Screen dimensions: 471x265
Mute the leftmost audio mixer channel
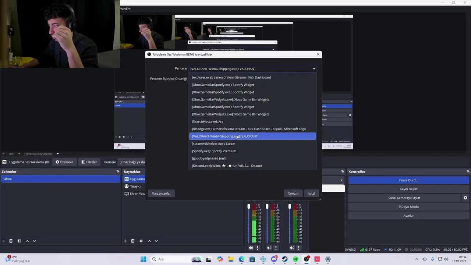(251, 248)
